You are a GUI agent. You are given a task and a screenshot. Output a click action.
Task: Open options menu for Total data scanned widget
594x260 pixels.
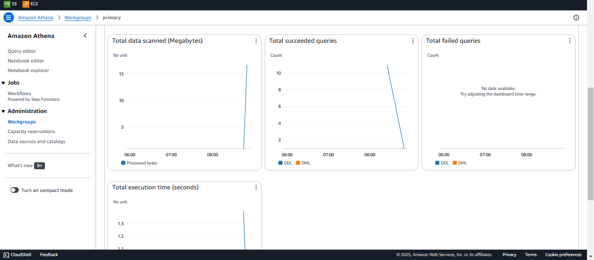pos(256,41)
